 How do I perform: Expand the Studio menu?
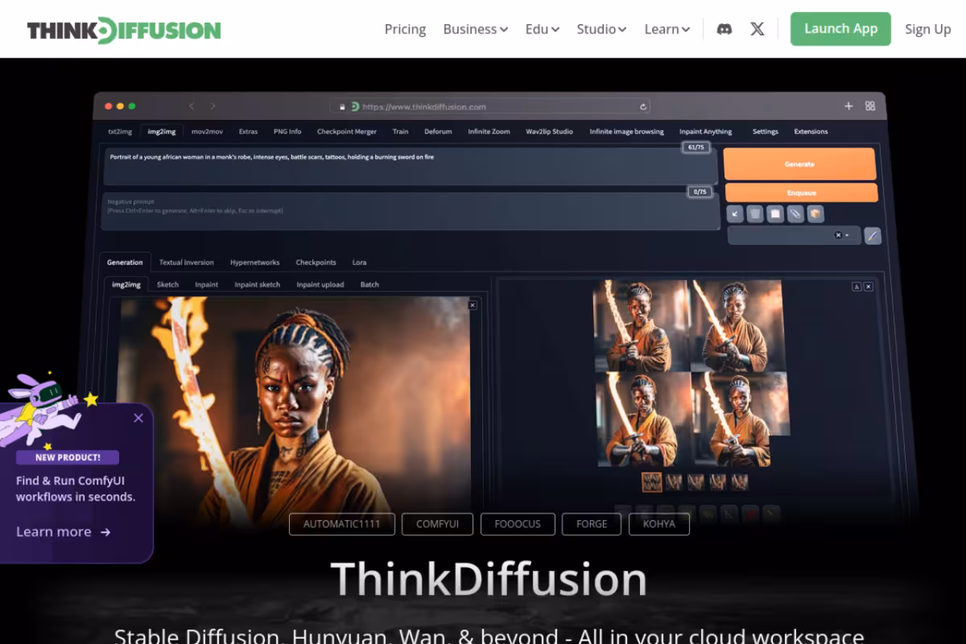[601, 29]
